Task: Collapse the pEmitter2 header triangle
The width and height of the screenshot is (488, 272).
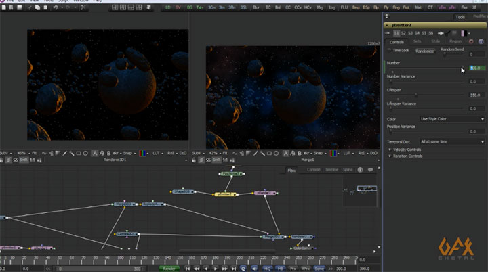Action: (387, 25)
